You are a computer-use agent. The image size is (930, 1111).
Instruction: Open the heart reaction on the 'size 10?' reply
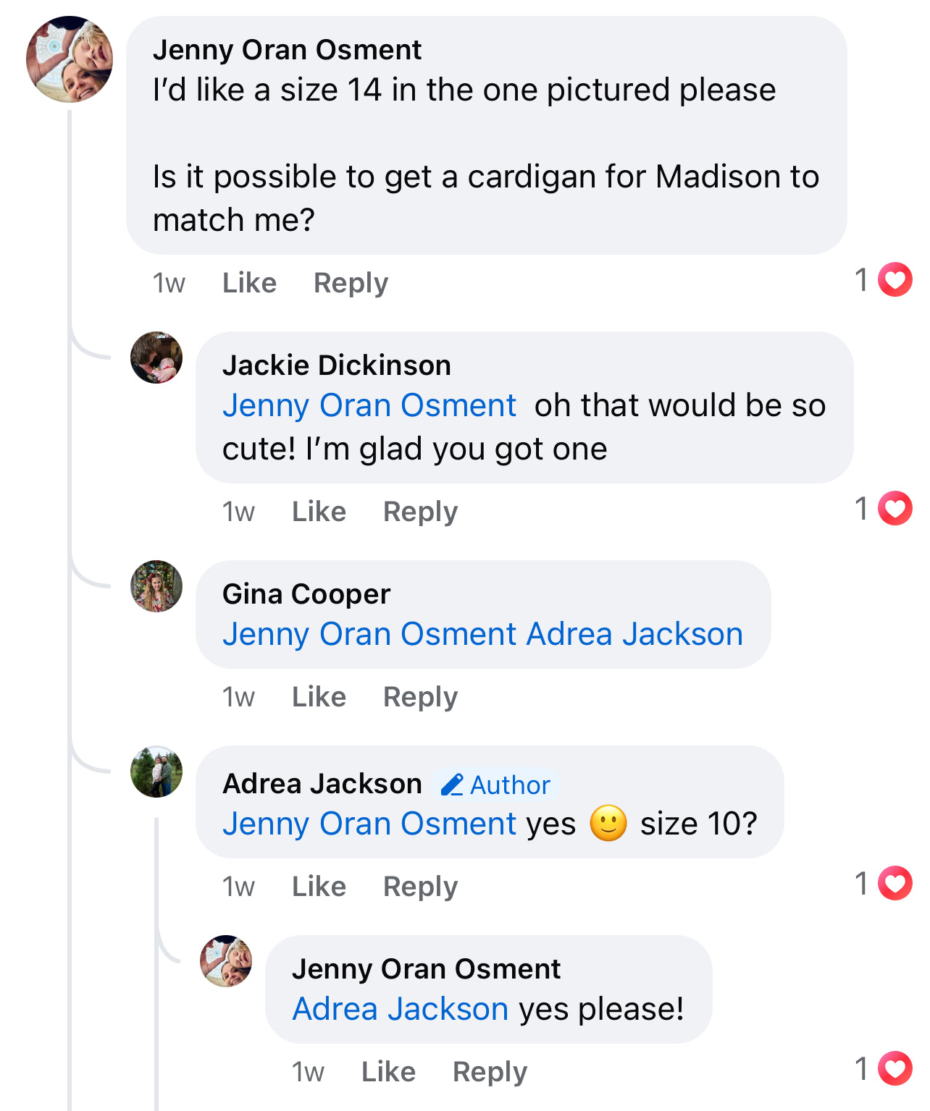(884, 883)
